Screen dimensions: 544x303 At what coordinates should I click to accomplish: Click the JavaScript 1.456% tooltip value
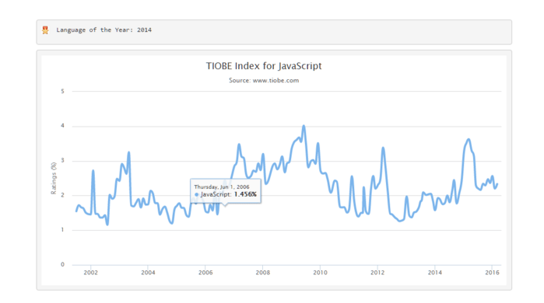tap(229, 194)
